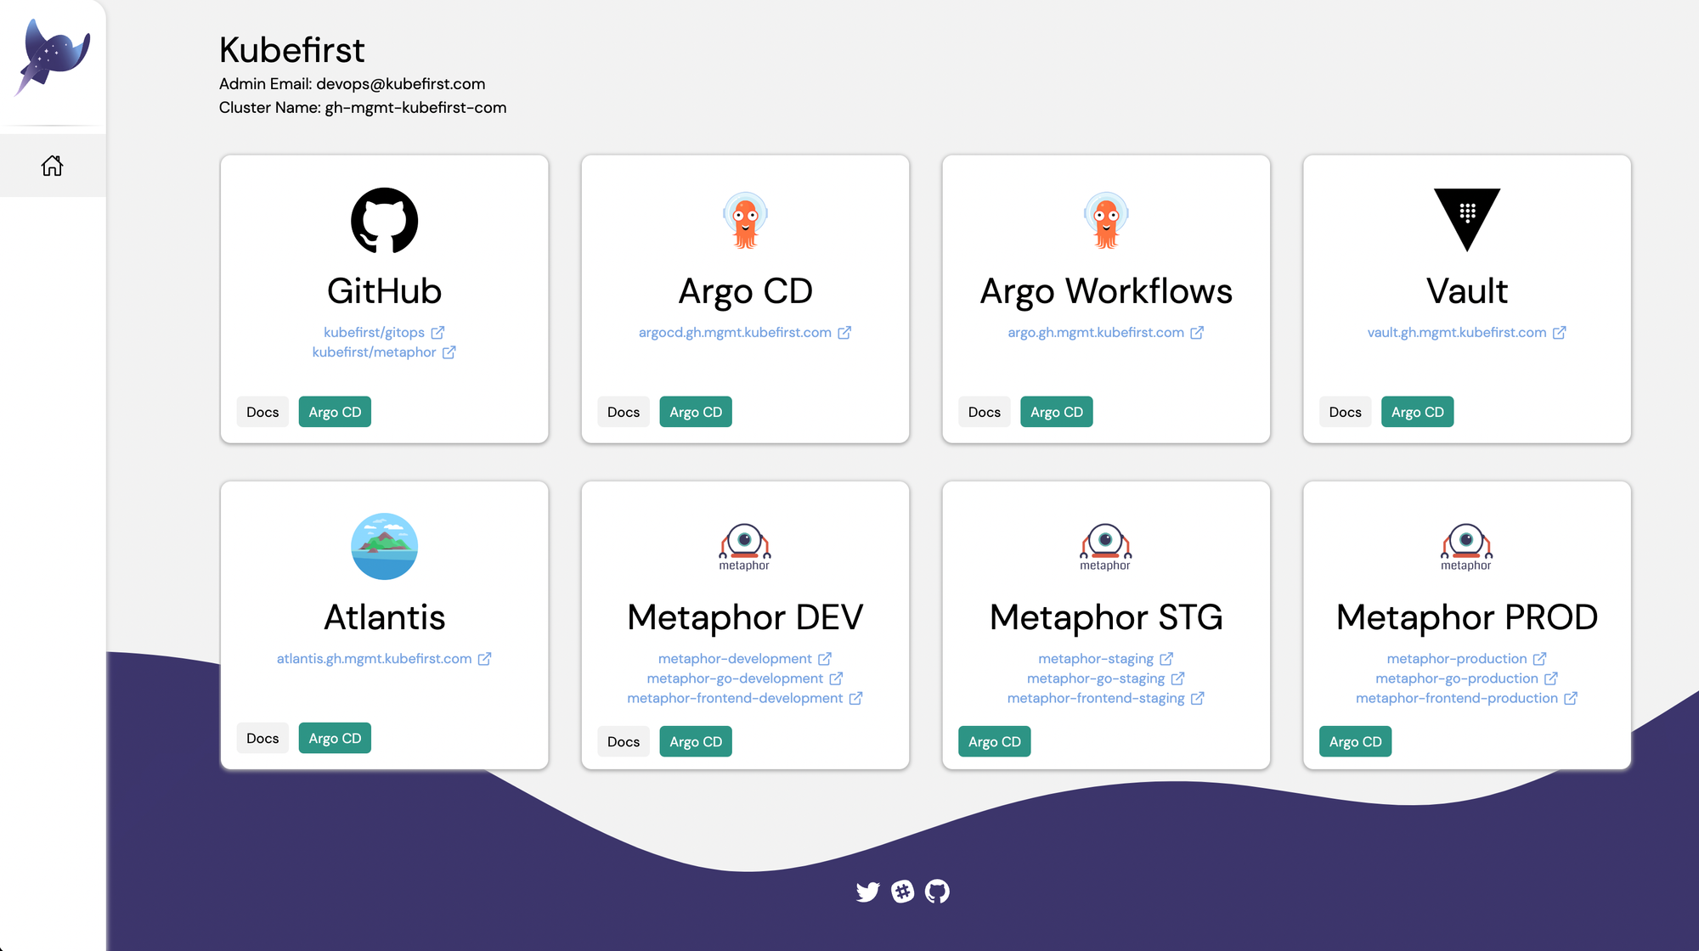Click Argo CD button on Argo Workflows card

[1057, 412]
